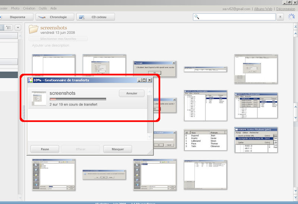Click the screenshots album title
The image size is (298, 204).
coord(54,27)
